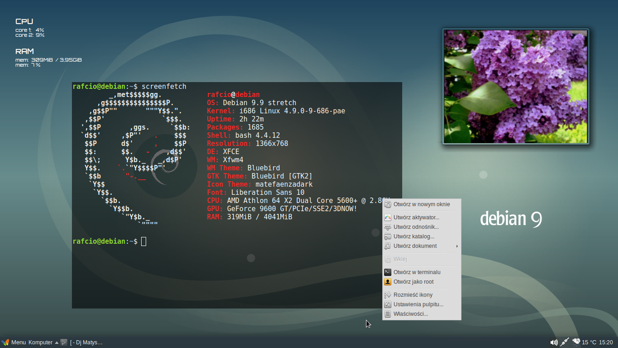618x348 pixels.
Task: Click the "DE: XFCE" line in the terminal
Action: [223, 152]
